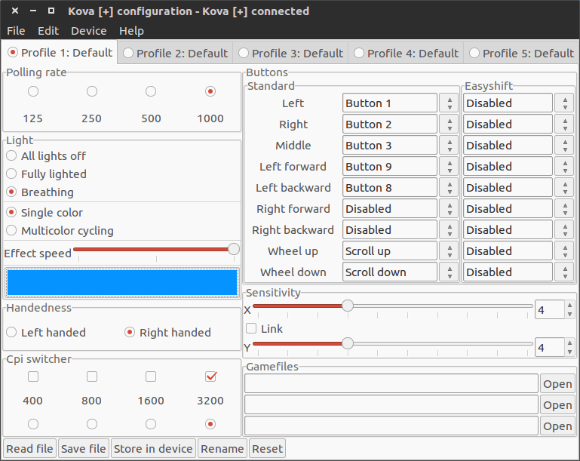Open Wheel up Standard dropdown showing Scroll up
The image size is (580, 461).
tap(390, 250)
